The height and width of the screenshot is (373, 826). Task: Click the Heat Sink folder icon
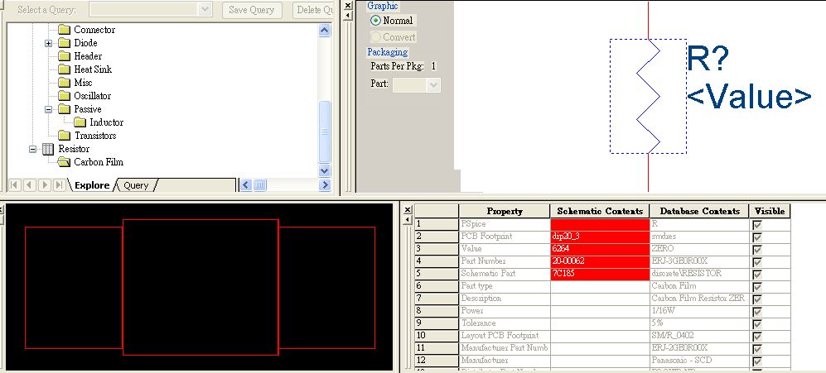[65, 69]
